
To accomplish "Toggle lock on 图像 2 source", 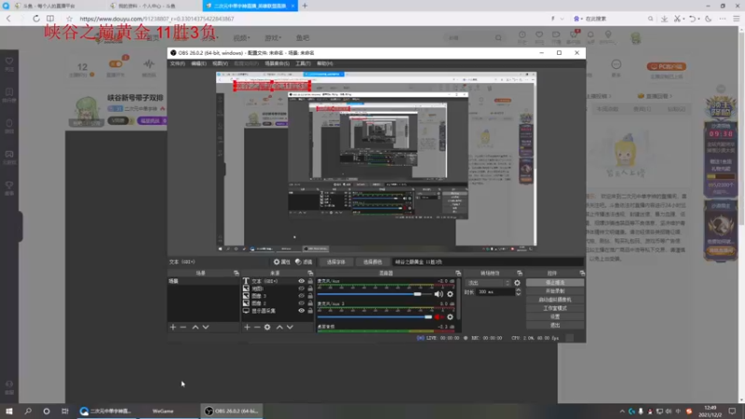I will [310, 304].
